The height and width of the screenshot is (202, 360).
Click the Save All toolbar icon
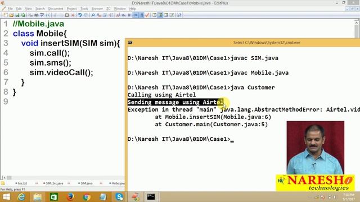click(23, 15)
